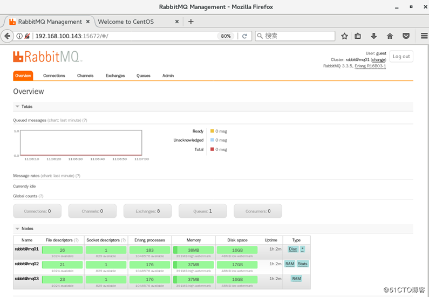This screenshot has width=429, height=297.
Task: Go back with the browser back arrow
Action: coord(8,36)
